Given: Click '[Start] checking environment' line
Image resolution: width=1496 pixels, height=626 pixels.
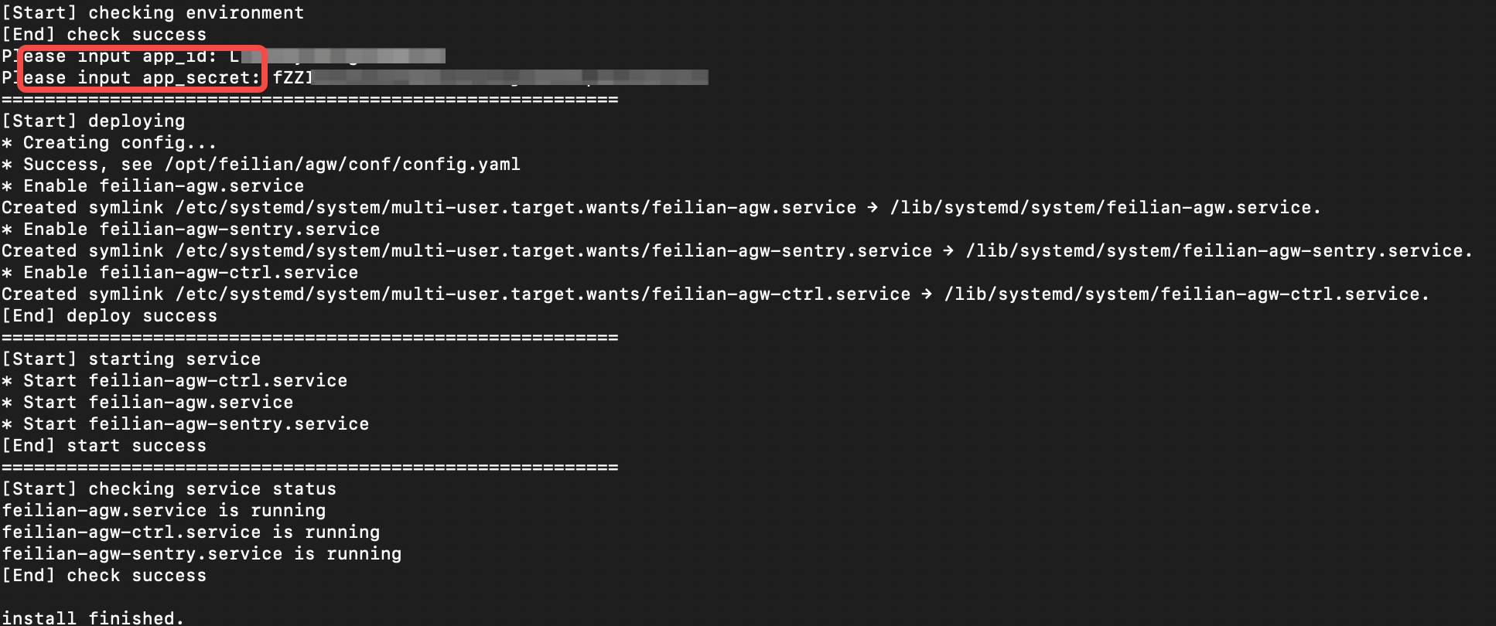Looking at the screenshot, I should click(153, 13).
